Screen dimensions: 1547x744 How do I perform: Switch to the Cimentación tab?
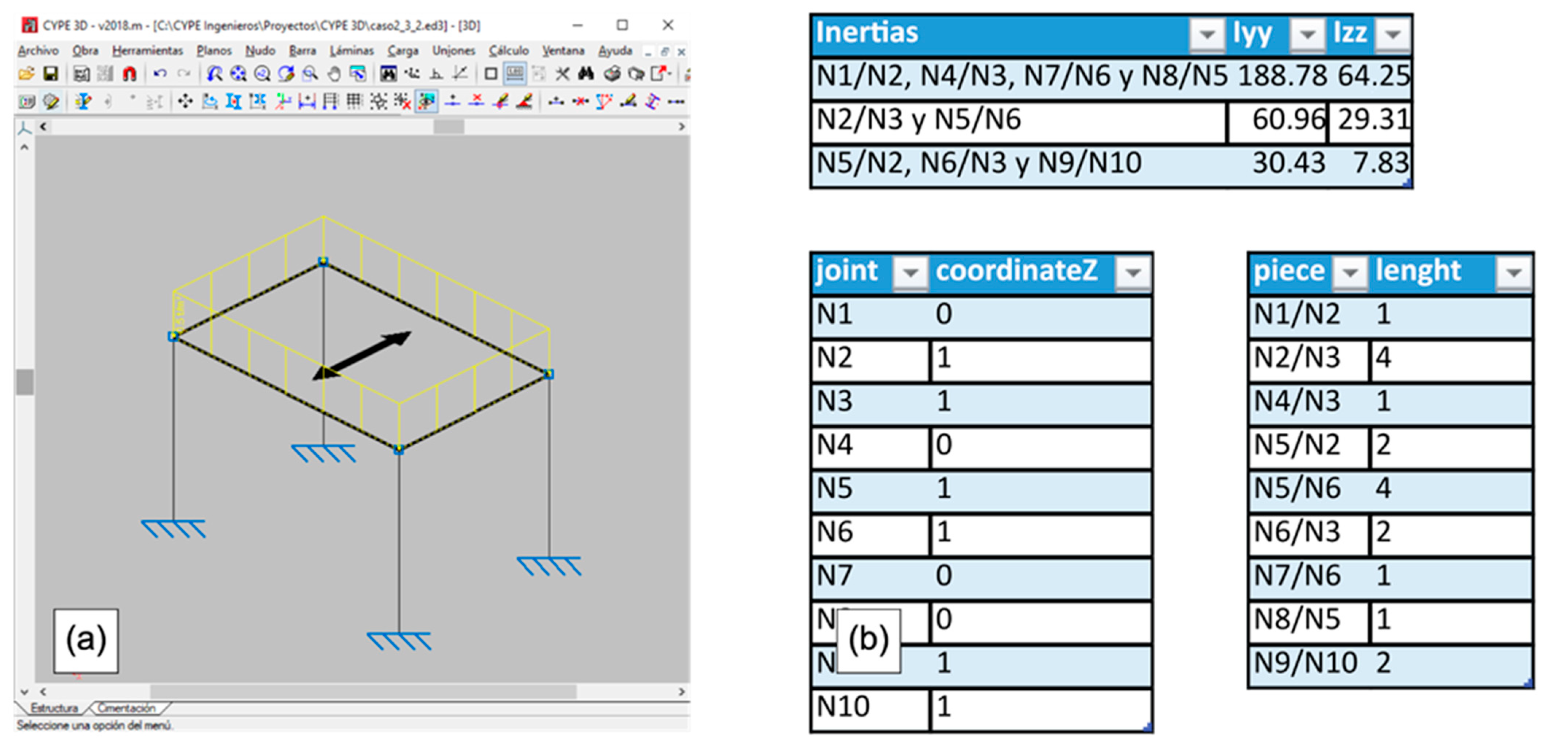pos(127,708)
